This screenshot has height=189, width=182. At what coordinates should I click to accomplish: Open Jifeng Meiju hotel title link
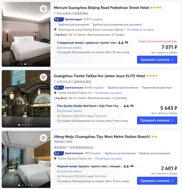point(102,137)
